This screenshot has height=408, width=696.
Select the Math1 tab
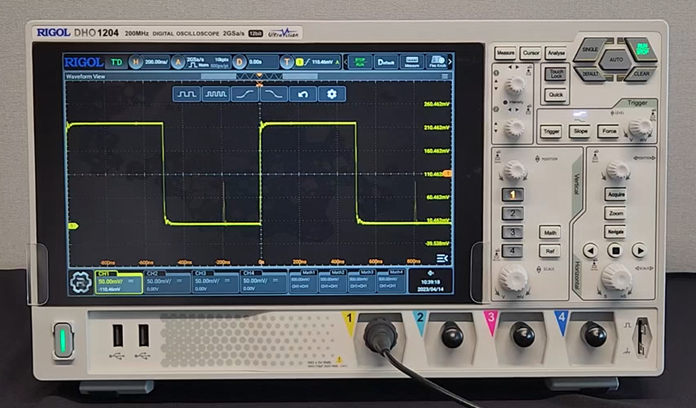point(303,281)
